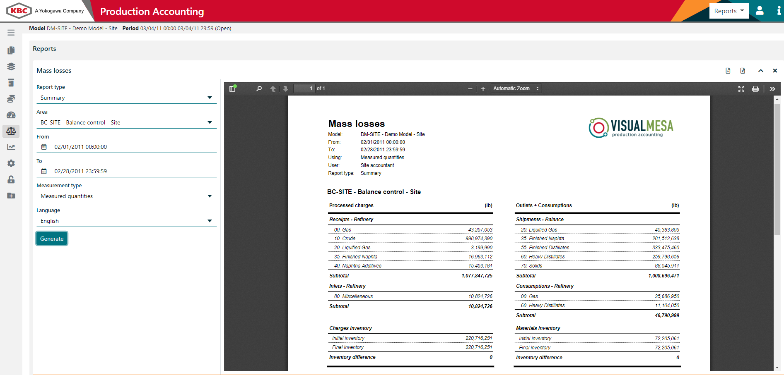This screenshot has width=784, height=375.
Task: Toggle the PDF viewer sidebar panel
Action: (x=232, y=88)
